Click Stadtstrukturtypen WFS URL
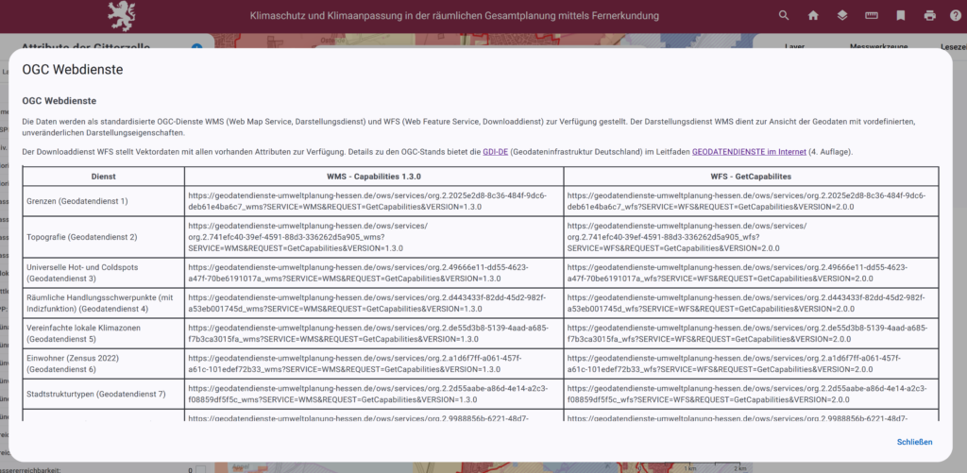This screenshot has width=967, height=473. click(x=746, y=394)
